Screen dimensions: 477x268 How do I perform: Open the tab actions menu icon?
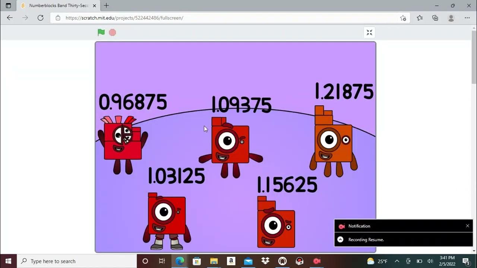[x=8, y=6]
